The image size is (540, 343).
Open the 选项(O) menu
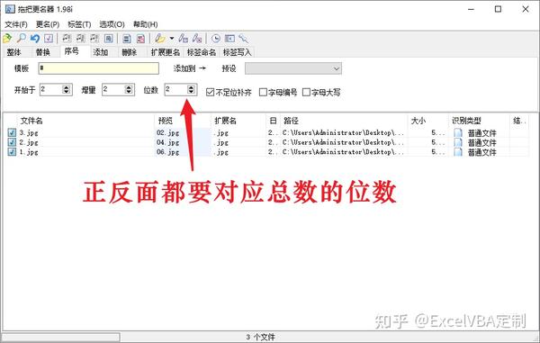(x=112, y=24)
